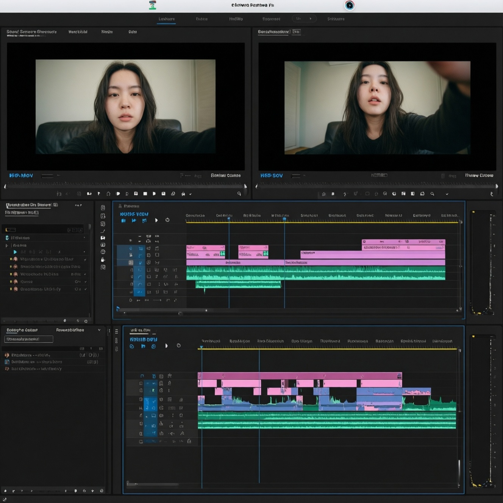Open the hamburger menu icon left of the lower timeline

coord(116,331)
